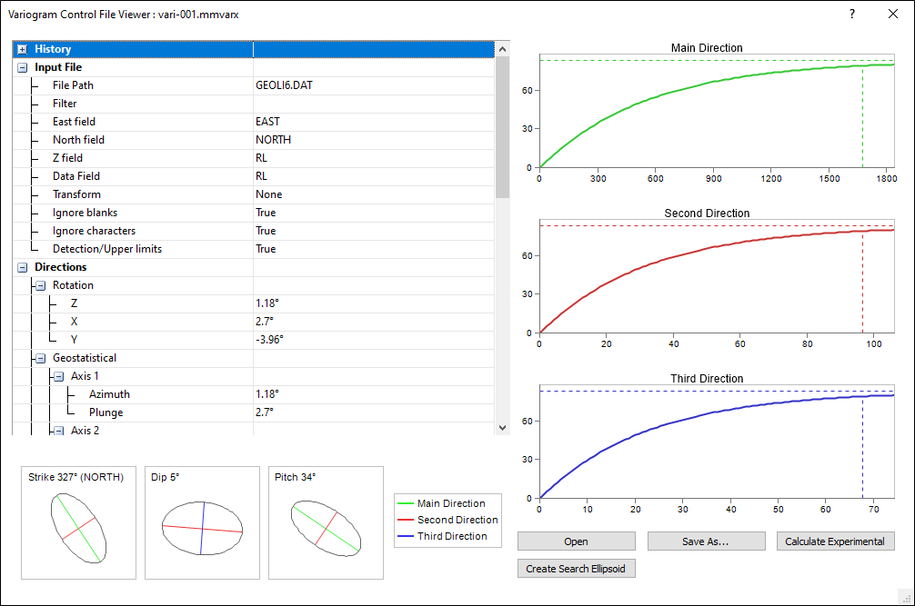
Task: Collapse the Input File section
Action: click(22, 67)
